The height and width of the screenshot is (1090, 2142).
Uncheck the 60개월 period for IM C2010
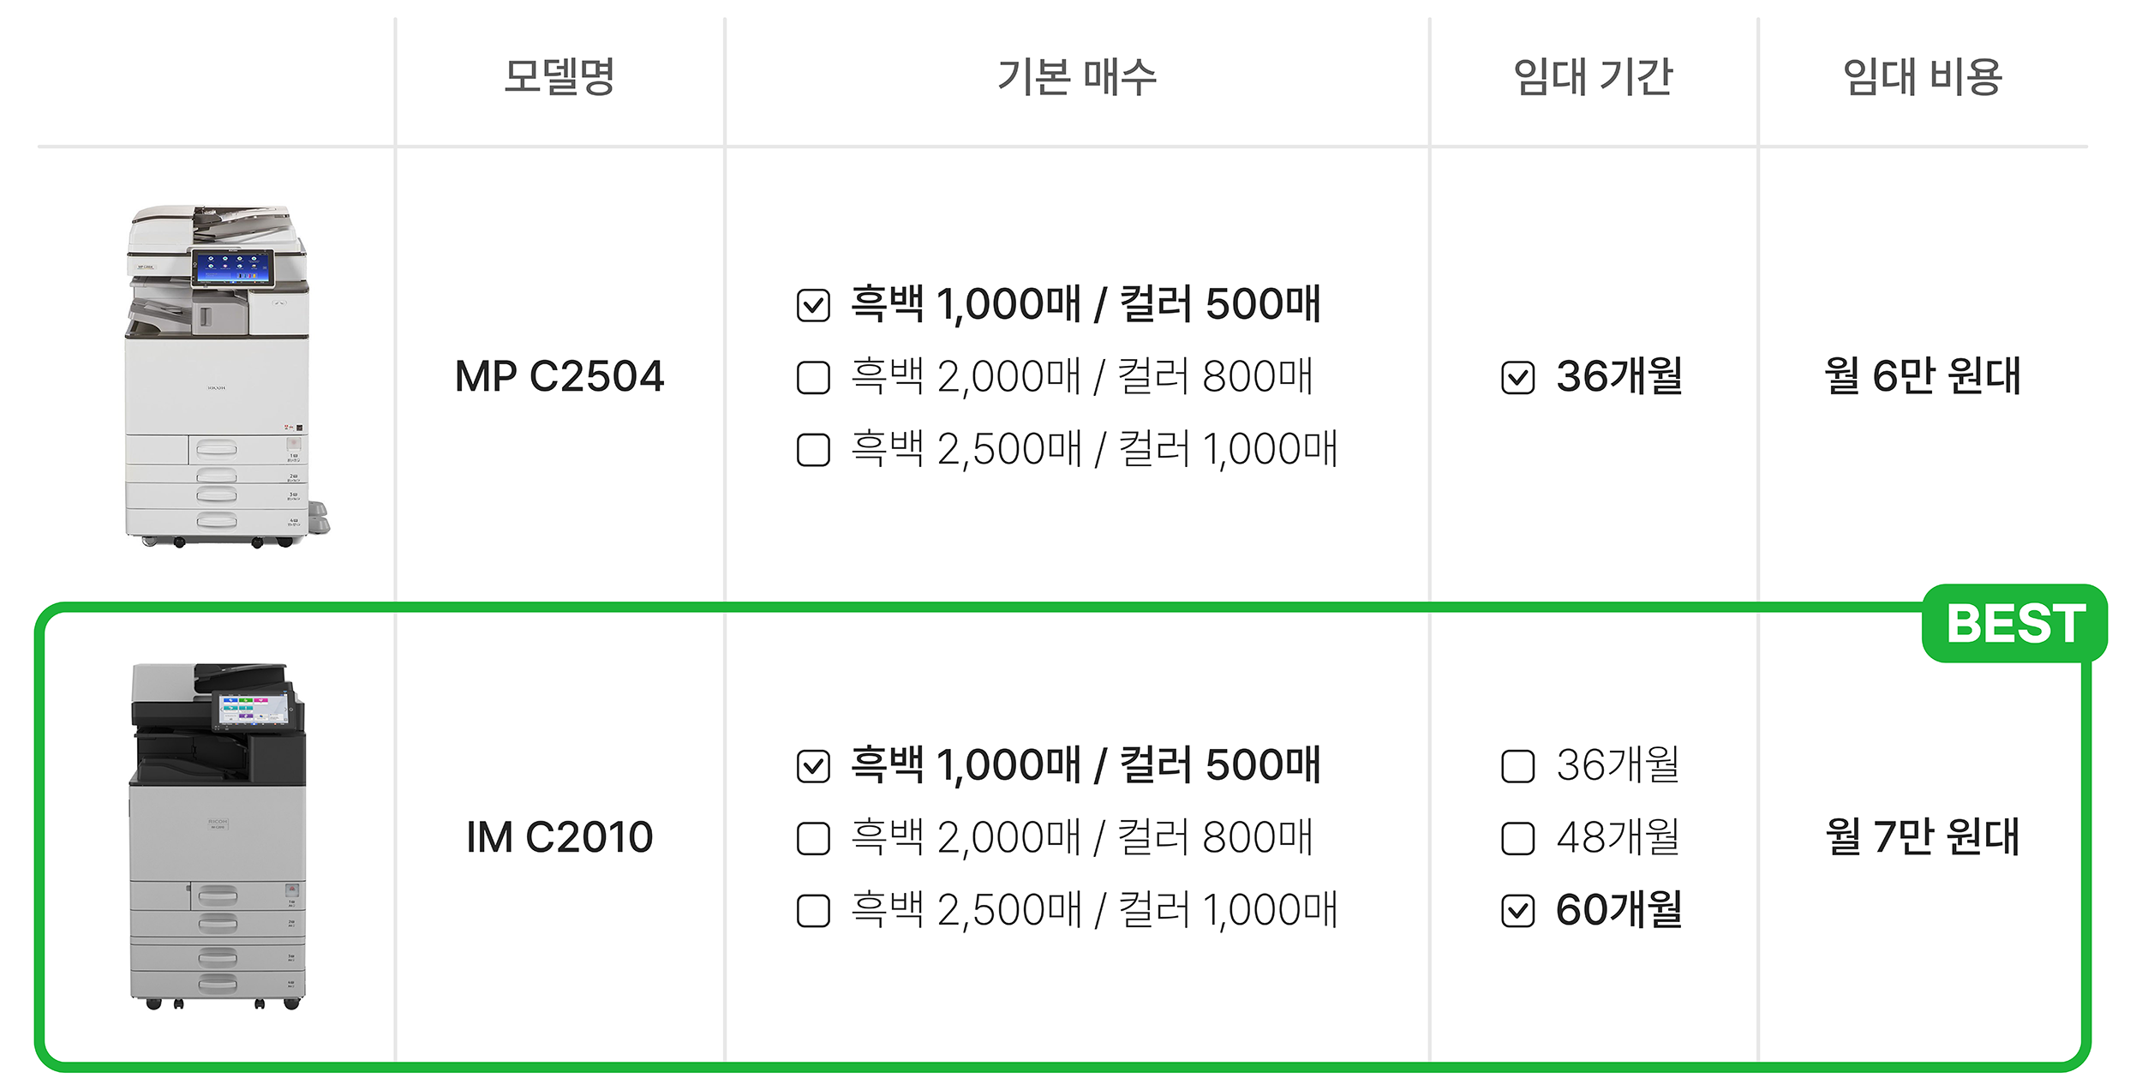pyautogui.click(x=1518, y=911)
